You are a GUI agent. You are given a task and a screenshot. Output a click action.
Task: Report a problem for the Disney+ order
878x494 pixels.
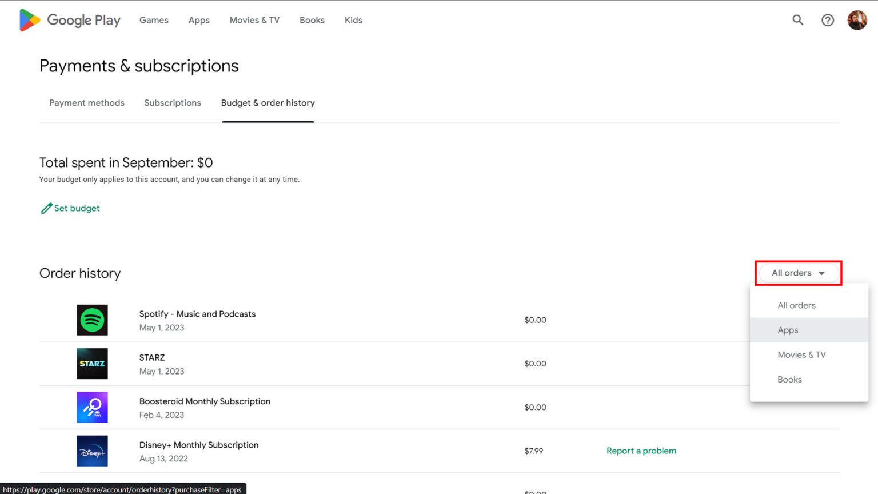coord(641,451)
